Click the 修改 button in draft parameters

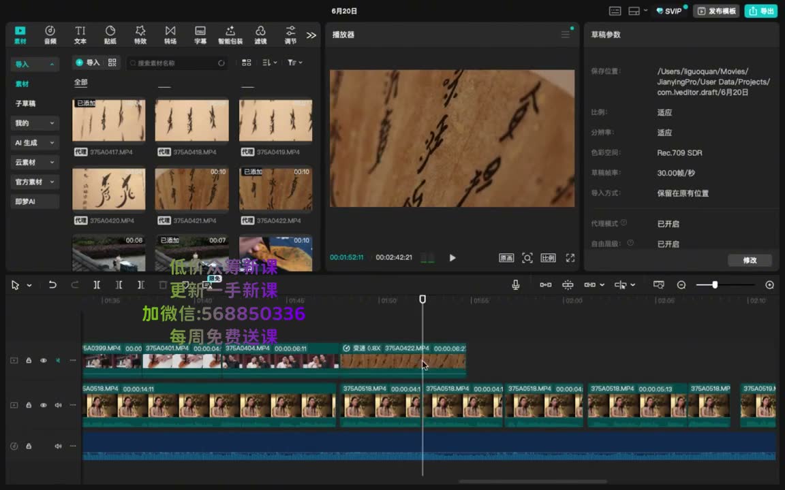coord(750,260)
